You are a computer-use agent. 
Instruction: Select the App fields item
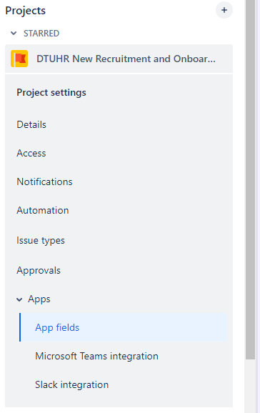[124, 327]
